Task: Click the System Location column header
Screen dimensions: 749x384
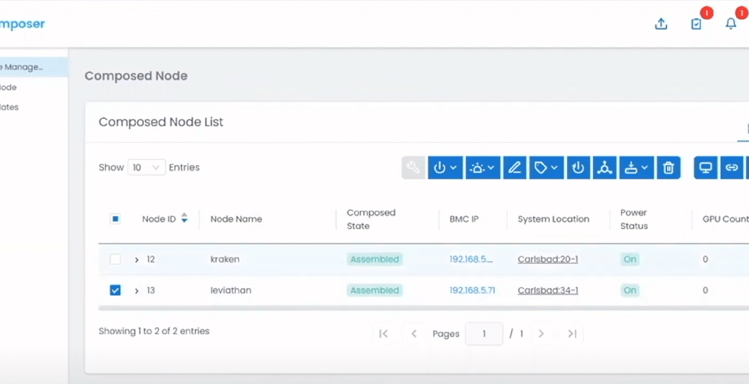Action: tap(553, 219)
